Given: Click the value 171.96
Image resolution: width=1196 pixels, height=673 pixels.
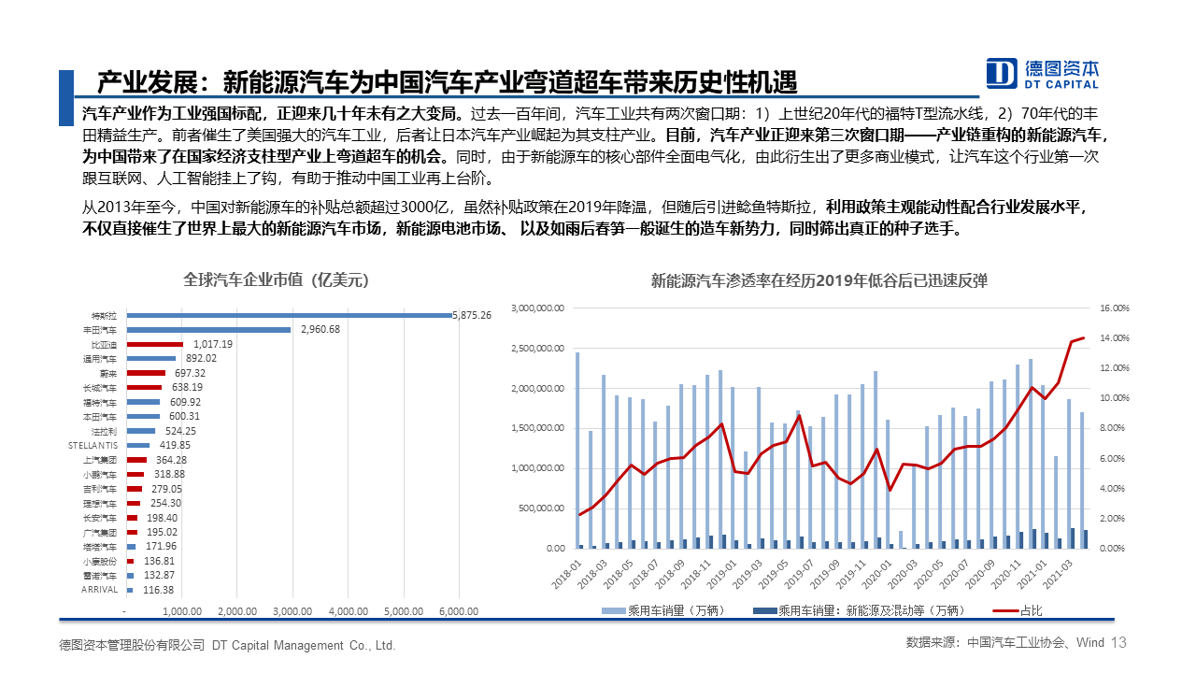Looking at the screenshot, I should coord(161,546).
